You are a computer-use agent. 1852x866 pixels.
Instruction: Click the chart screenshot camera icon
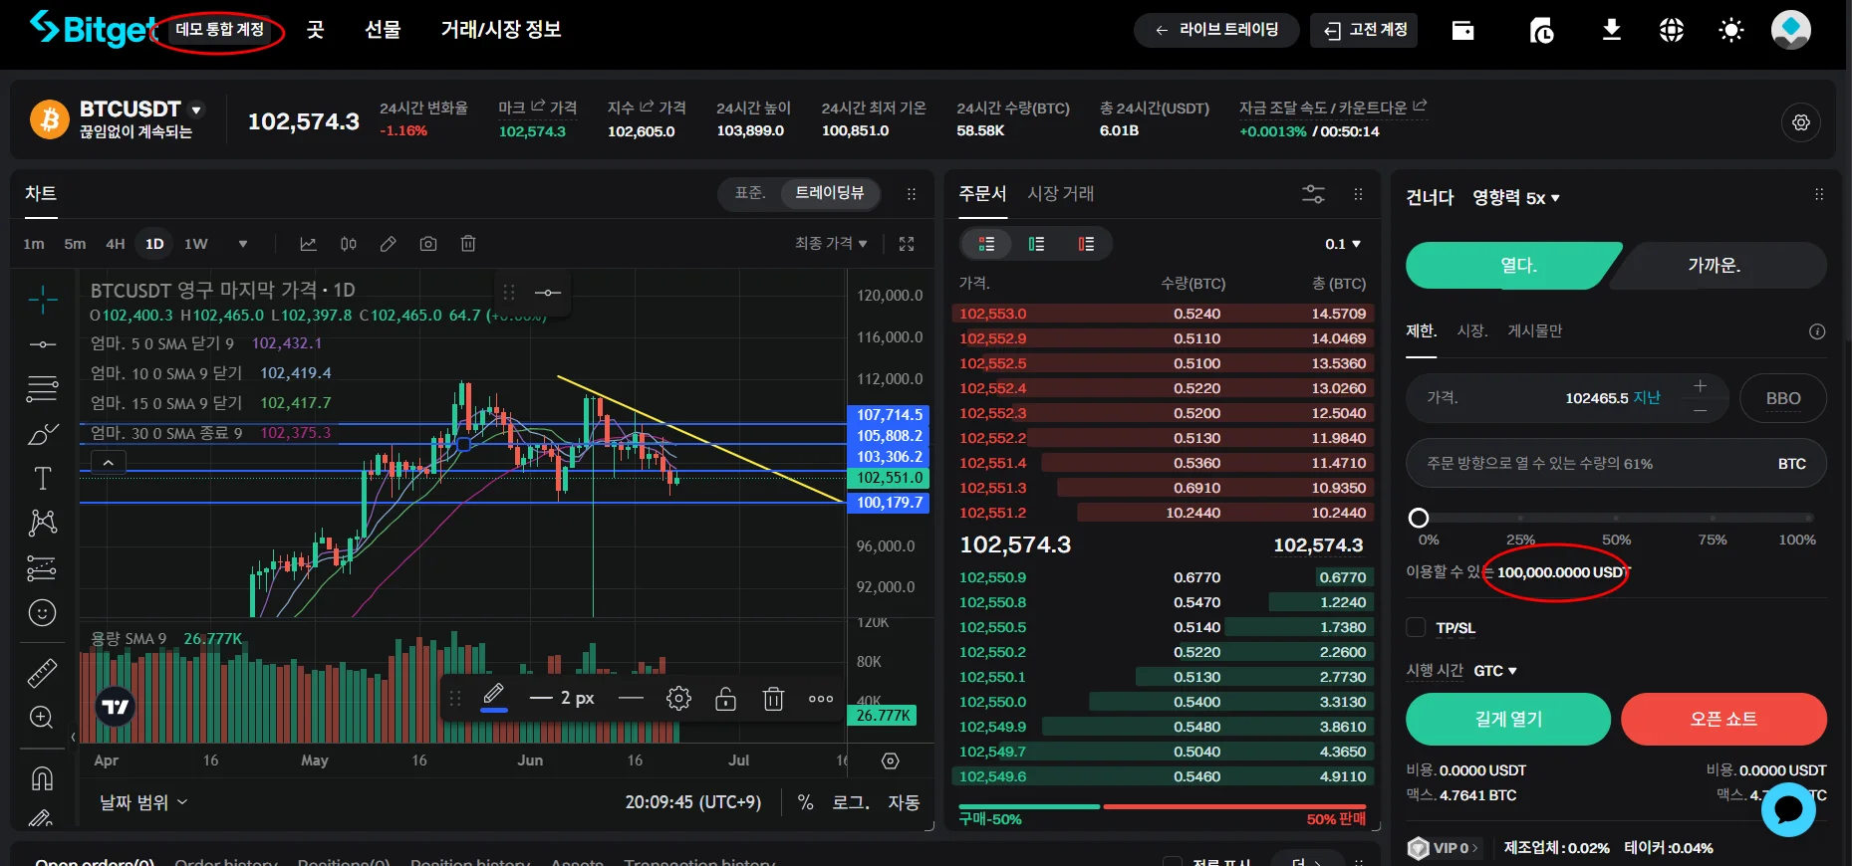coord(428,244)
